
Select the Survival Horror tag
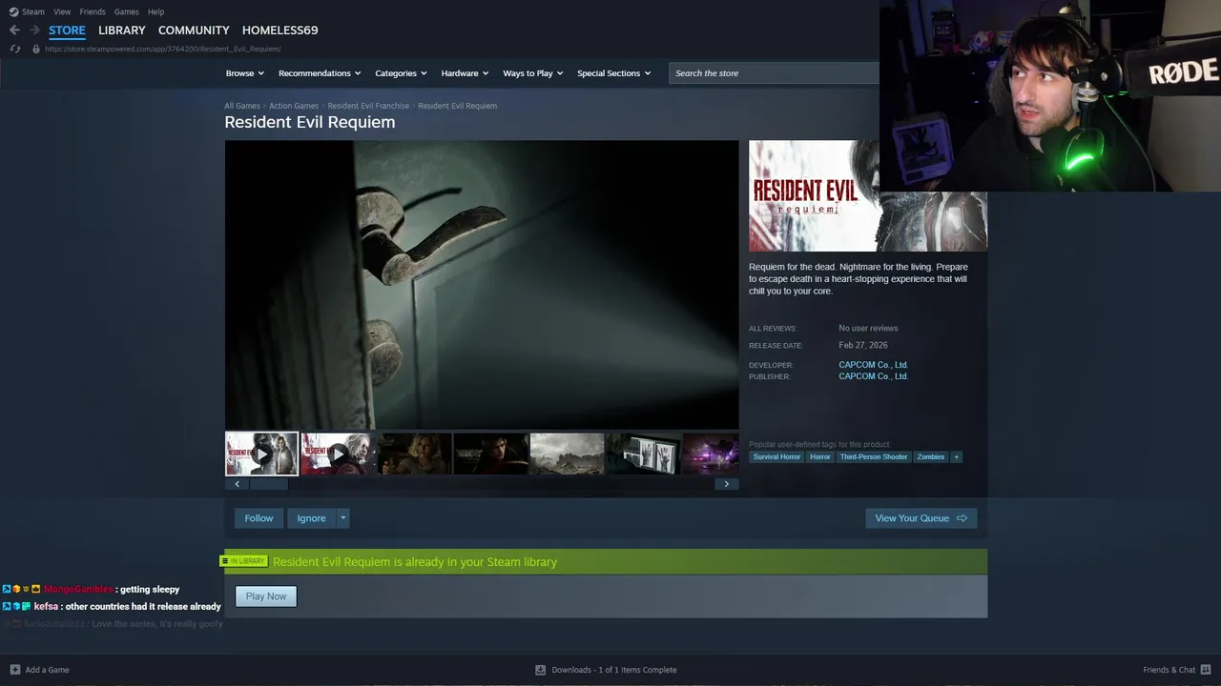tap(776, 456)
